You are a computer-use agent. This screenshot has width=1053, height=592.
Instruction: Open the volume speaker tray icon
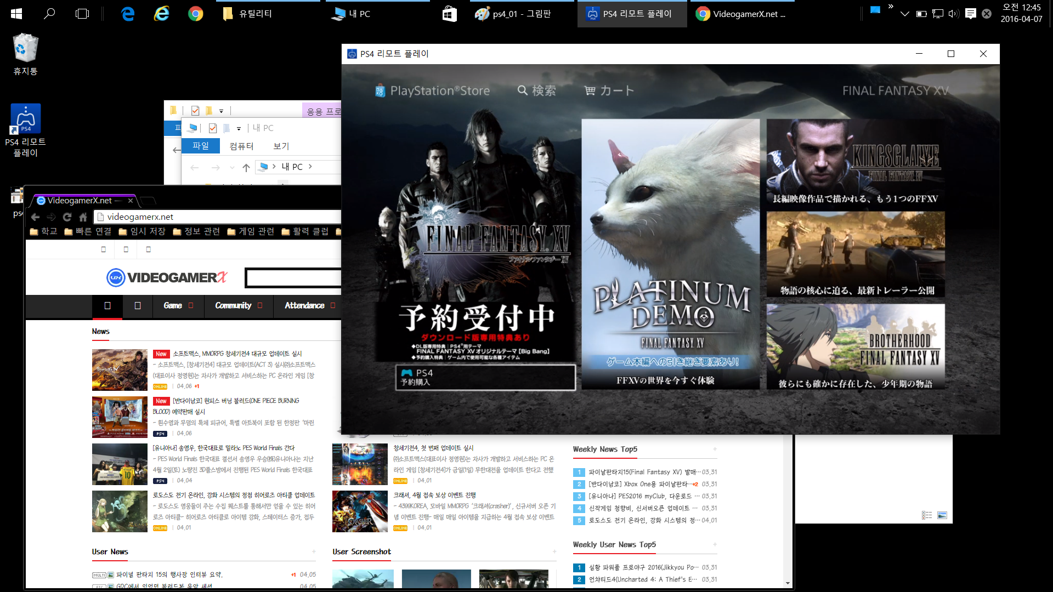click(953, 14)
